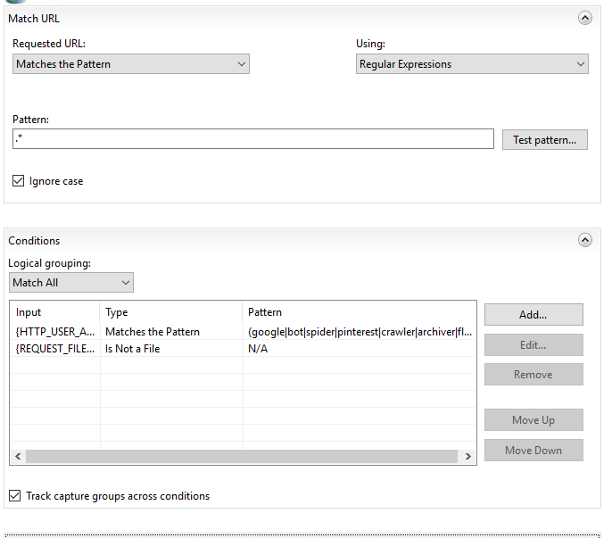The image size is (612, 538).
Task: Open the Requested URL dropdown
Action: point(131,64)
